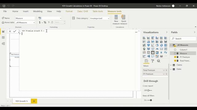The height and width of the screenshot is (110, 197).
Task: Tick the Measure field checkbox
Action: point(175,53)
